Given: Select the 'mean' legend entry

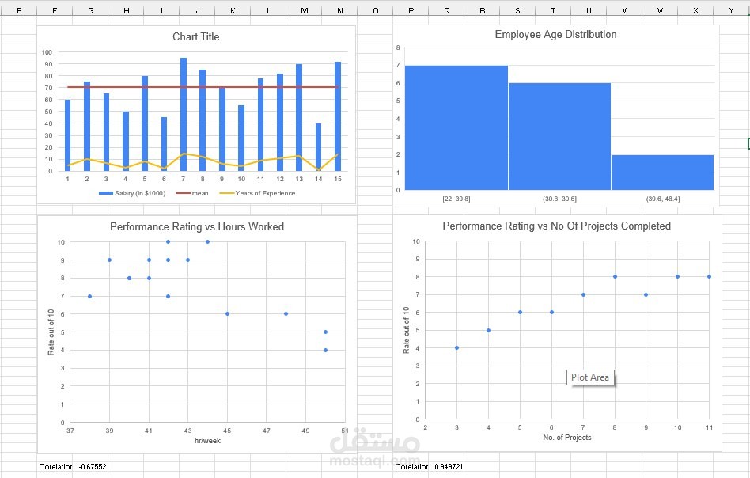Looking at the screenshot, I should click(192, 193).
